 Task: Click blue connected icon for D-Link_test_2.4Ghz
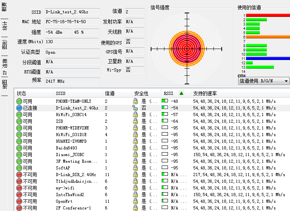[19, 108]
